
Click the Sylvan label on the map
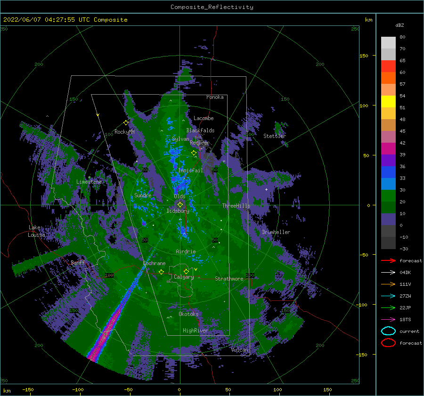[180, 139]
